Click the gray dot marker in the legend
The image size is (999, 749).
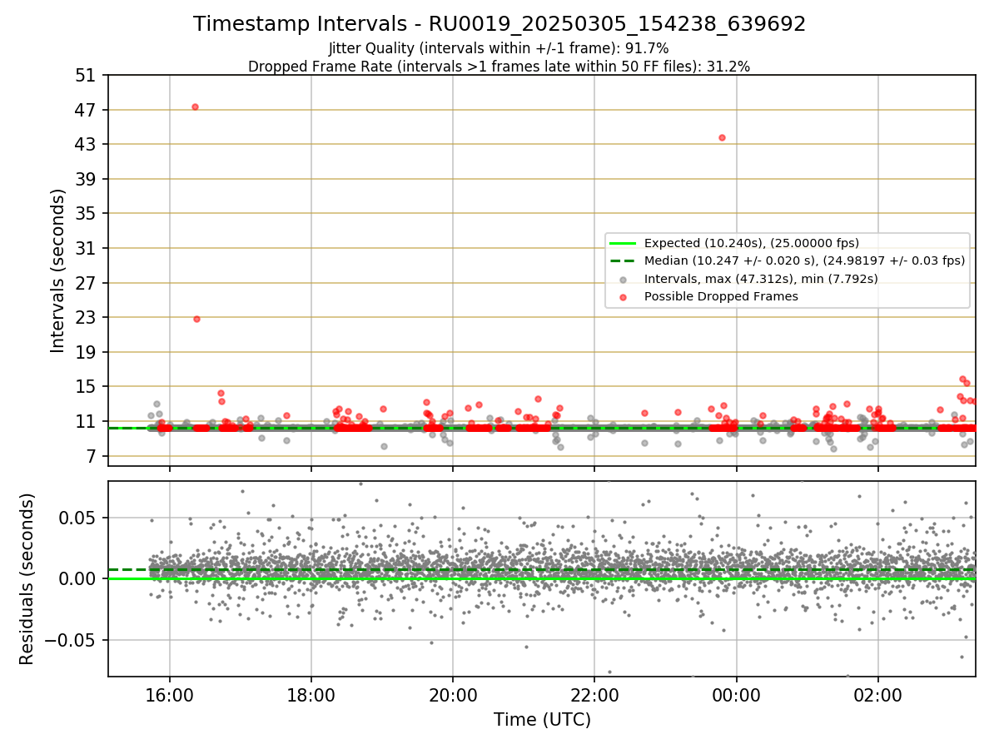(x=623, y=279)
